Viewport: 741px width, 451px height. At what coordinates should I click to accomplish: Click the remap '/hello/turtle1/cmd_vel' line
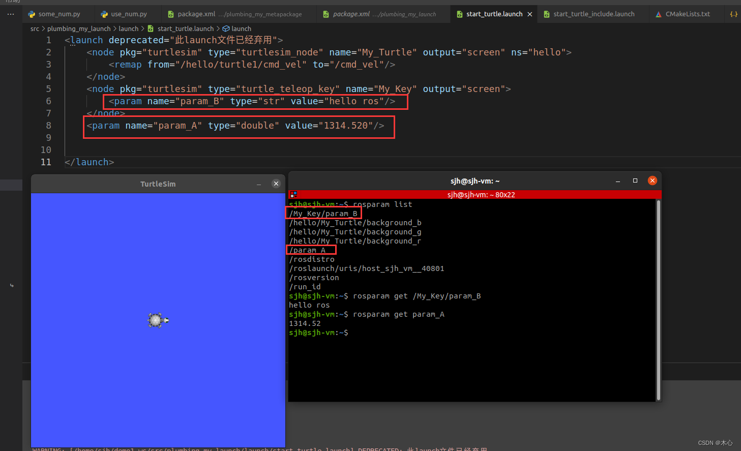pyautogui.click(x=252, y=65)
